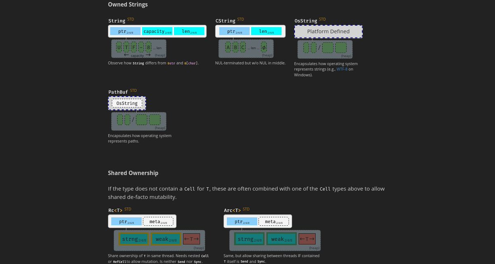Click the weak counter in Rc<T> heap
The height and width of the screenshot is (264, 495).
(x=166, y=239)
